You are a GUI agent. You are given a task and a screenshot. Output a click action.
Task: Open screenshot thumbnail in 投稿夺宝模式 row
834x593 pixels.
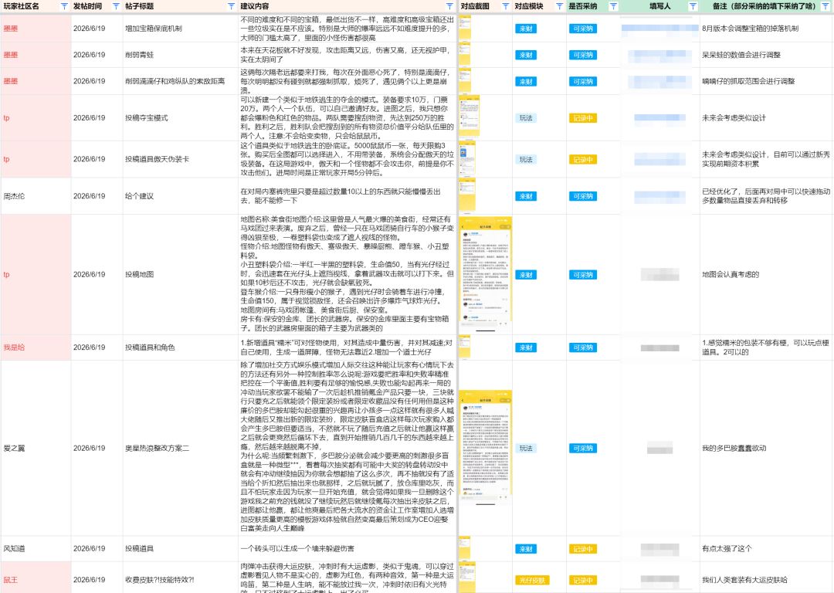click(x=470, y=116)
